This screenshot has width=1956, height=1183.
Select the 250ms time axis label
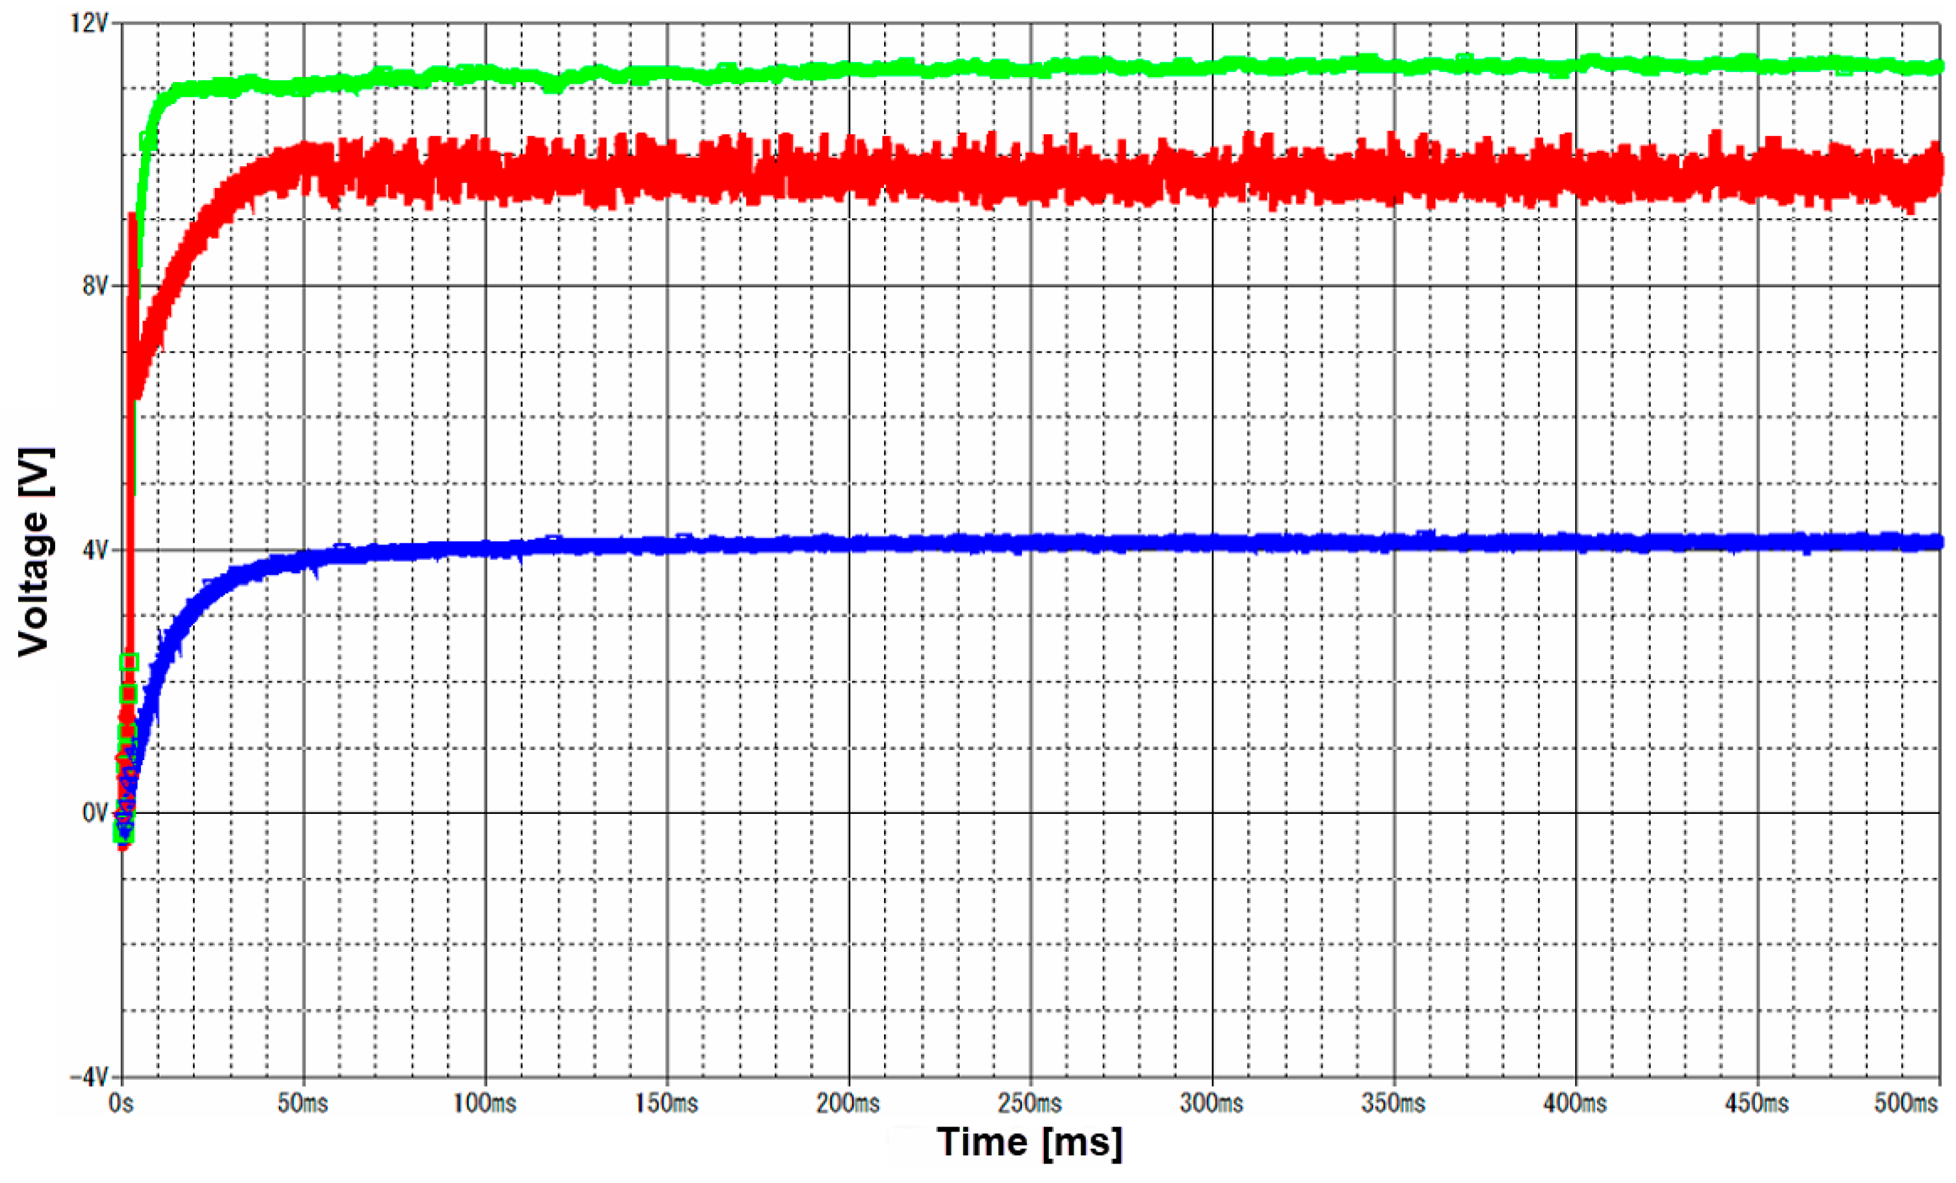1029,1103
